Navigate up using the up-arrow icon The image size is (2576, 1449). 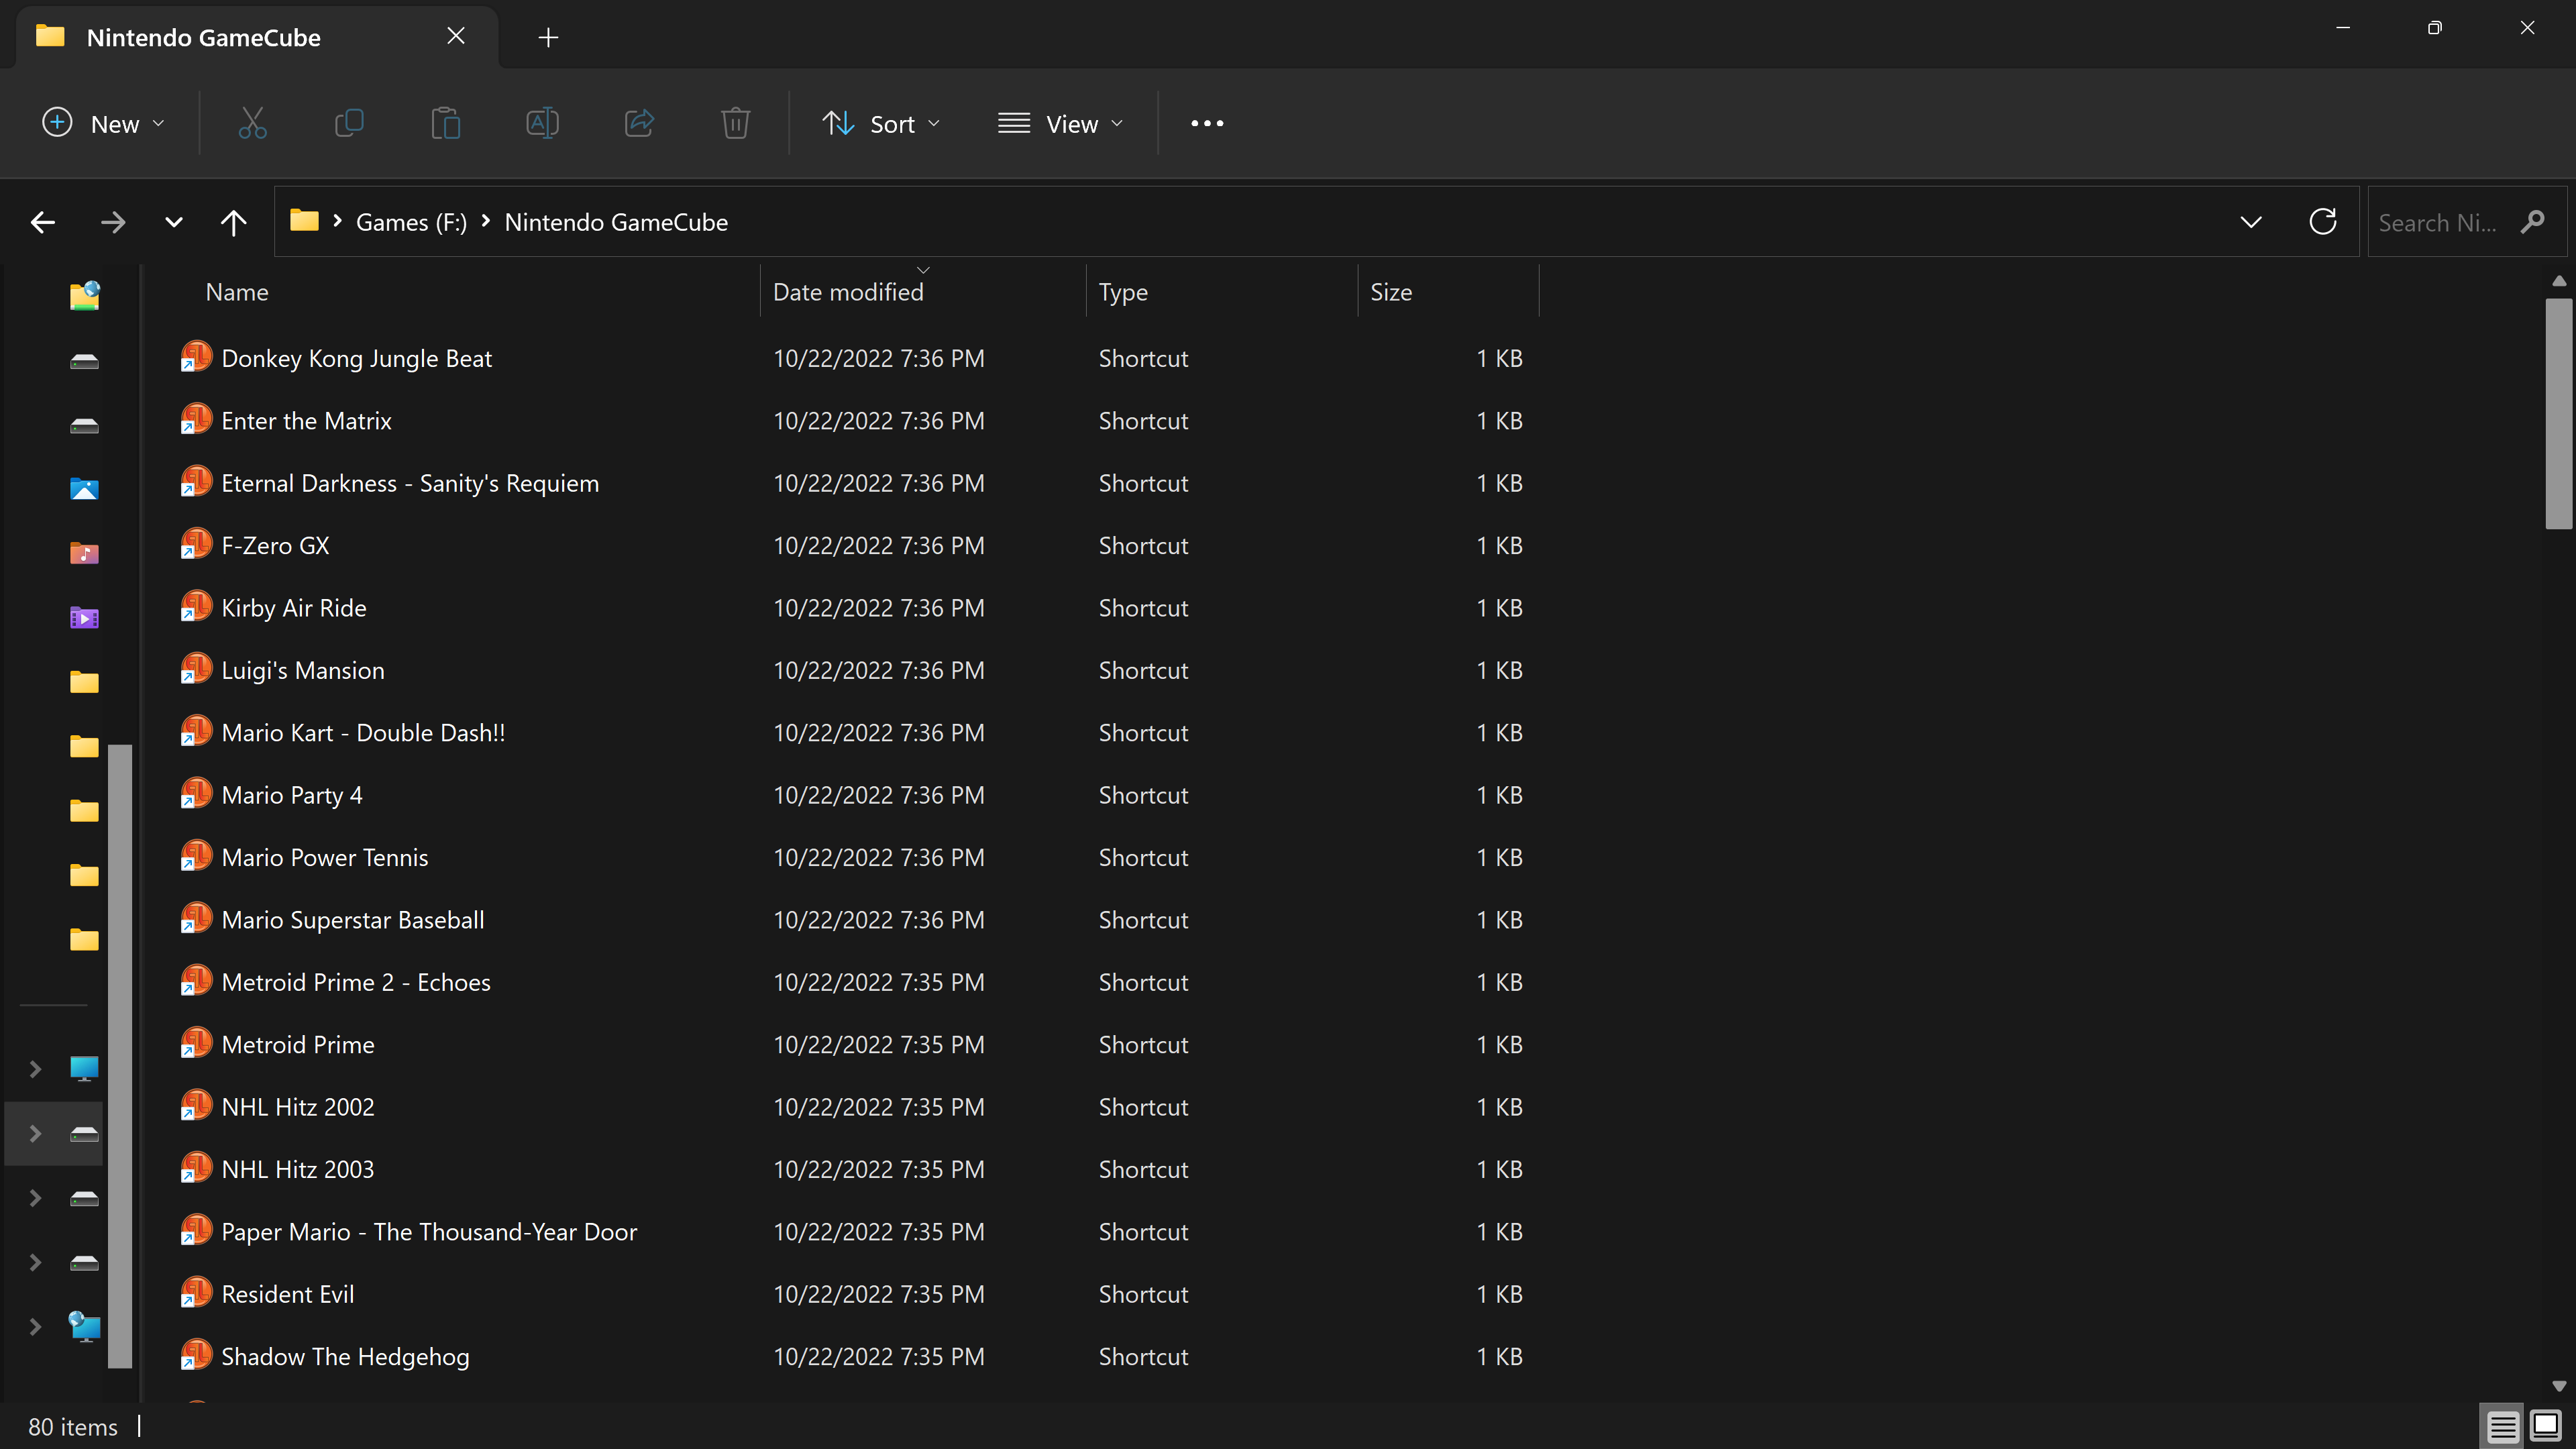coord(233,221)
